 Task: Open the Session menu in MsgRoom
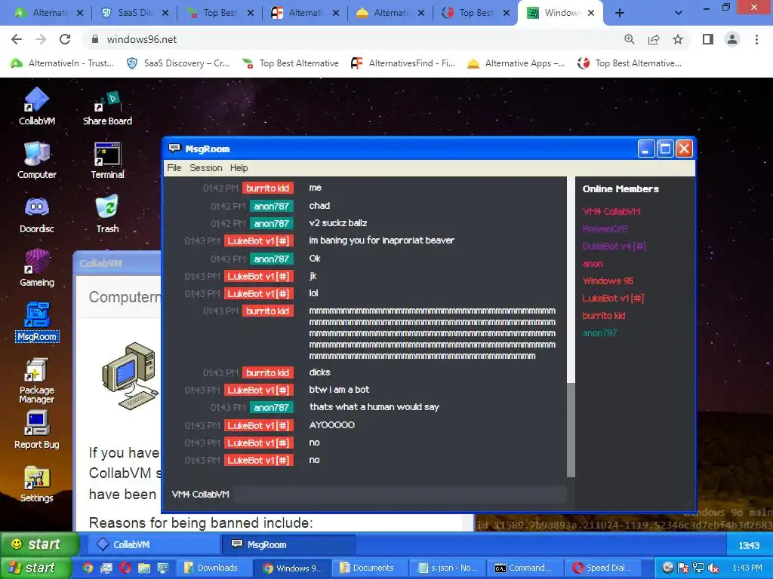point(205,168)
